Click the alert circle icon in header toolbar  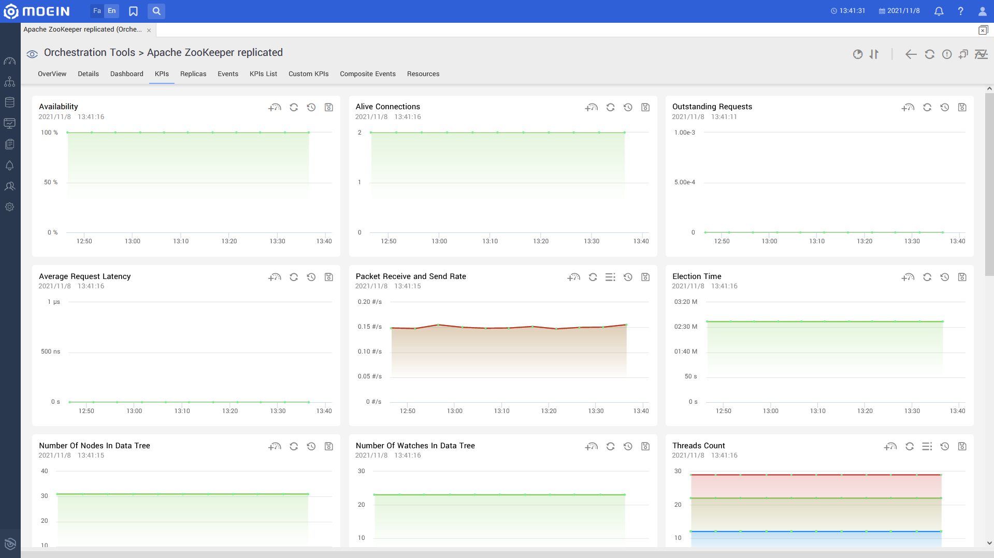(x=947, y=54)
